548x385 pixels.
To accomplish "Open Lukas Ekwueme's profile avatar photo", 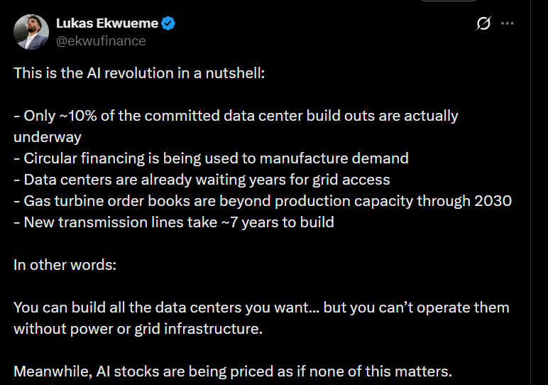I will 31,32.
